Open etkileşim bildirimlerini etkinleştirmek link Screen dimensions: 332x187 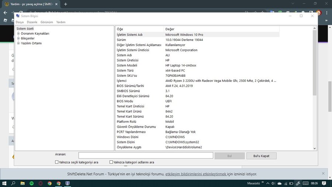click(x=196, y=174)
